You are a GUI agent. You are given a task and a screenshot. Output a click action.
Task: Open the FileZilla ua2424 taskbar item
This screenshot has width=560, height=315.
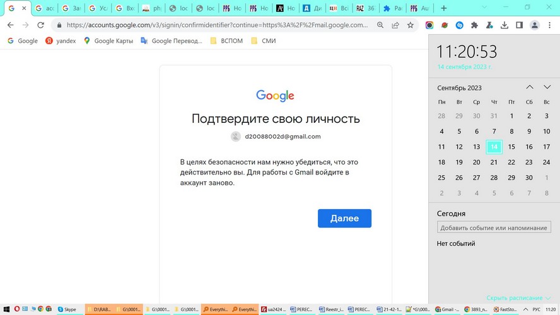point(273,309)
